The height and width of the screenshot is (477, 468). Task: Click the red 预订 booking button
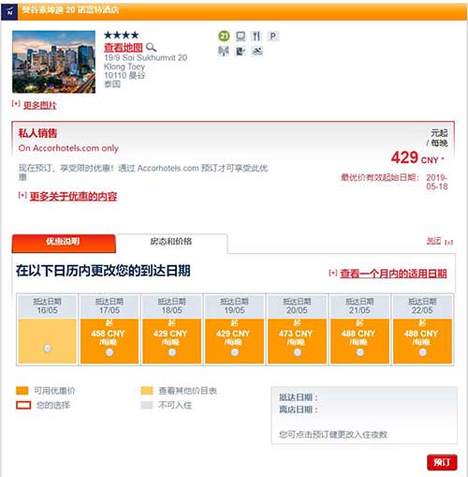point(442,462)
